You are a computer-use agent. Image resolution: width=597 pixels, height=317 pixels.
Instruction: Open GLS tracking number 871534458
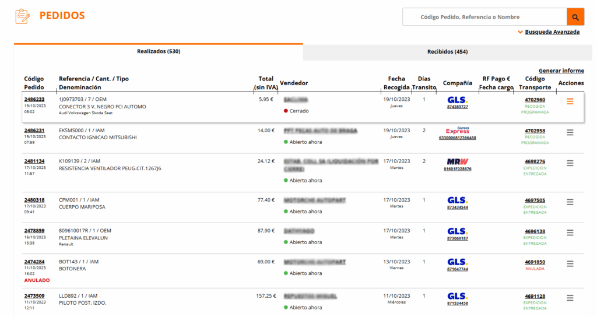click(457, 303)
